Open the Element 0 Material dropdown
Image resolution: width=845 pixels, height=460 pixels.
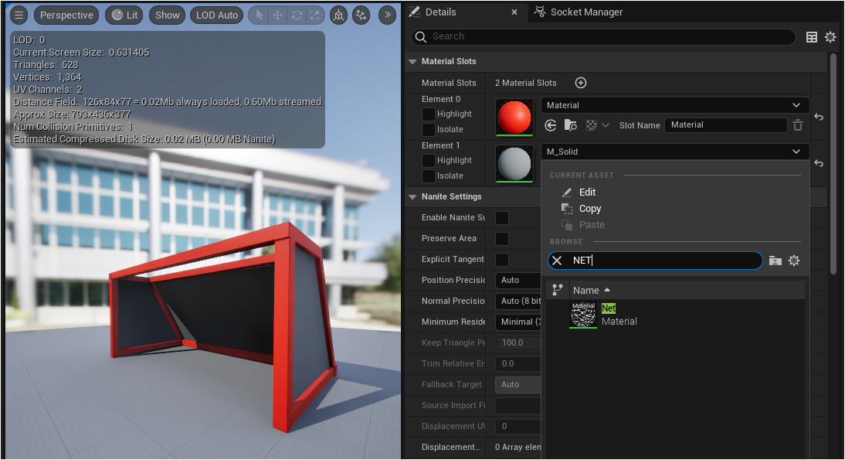[675, 105]
